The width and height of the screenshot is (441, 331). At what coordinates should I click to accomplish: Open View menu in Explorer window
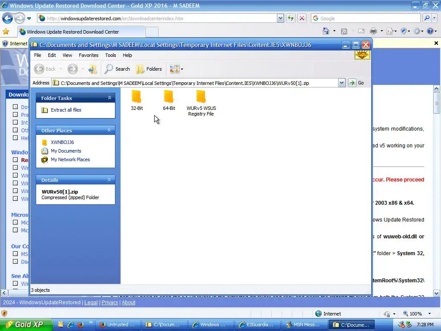tap(67, 55)
